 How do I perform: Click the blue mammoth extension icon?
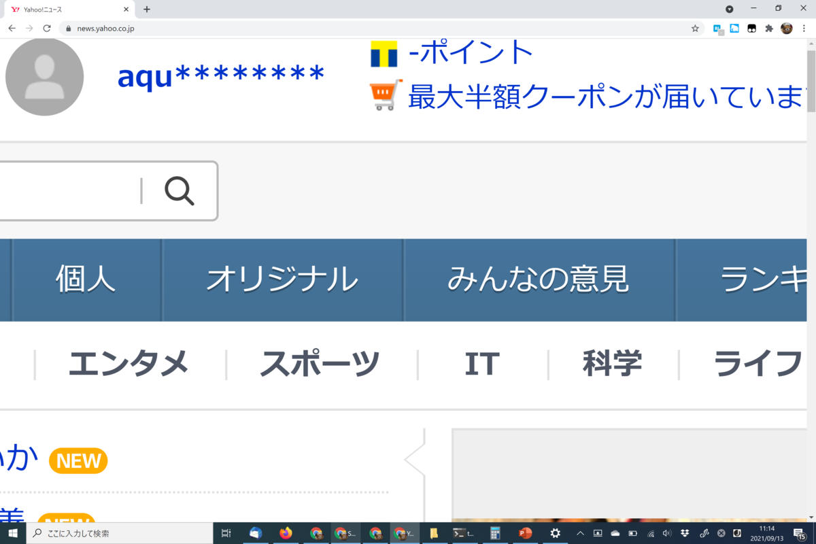tap(734, 29)
